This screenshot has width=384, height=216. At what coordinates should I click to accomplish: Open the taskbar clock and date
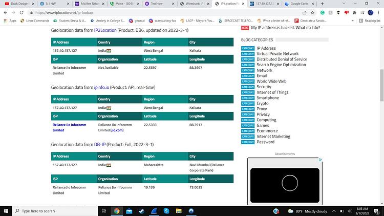point(362,211)
